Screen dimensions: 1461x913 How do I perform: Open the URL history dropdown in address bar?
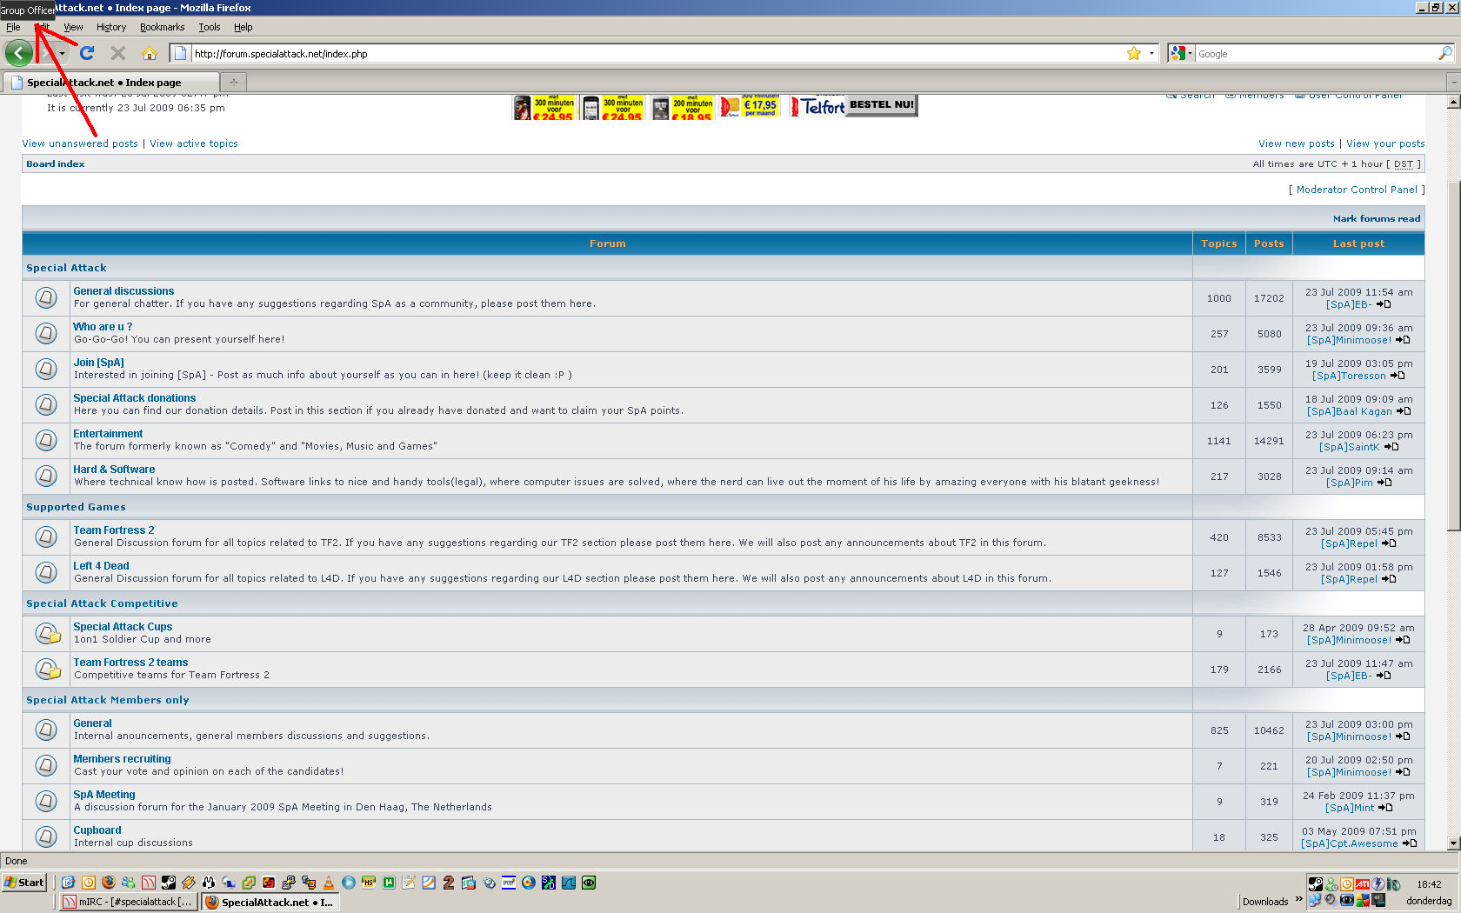pyautogui.click(x=1151, y=54)
